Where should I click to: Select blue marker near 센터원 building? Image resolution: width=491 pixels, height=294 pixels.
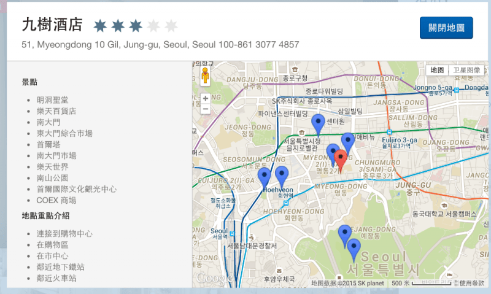318,125
